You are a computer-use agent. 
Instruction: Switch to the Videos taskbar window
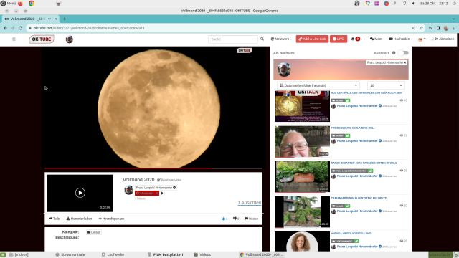(x=202, y=254)
